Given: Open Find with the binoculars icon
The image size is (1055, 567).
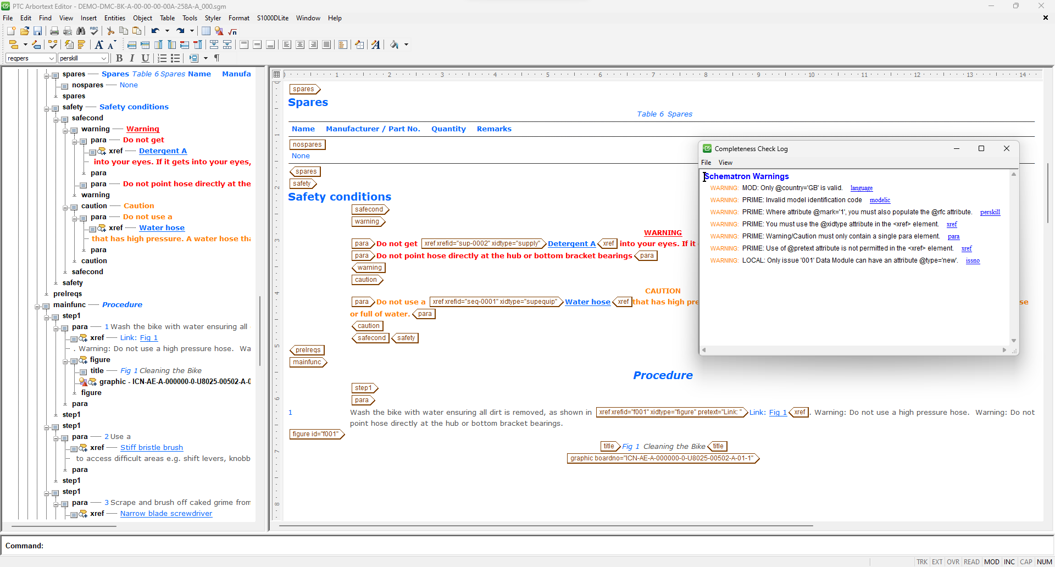Looking at the screenshot, I should (81, 31).
